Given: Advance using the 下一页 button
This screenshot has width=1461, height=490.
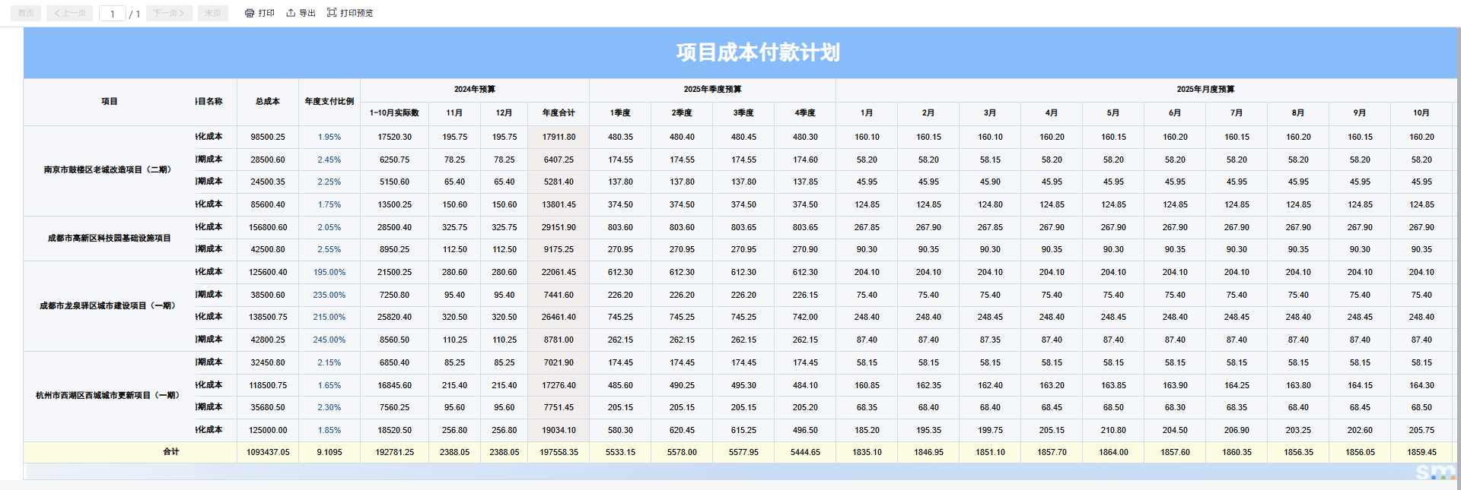Looking at the screenshot, I should tap(168, 13).
